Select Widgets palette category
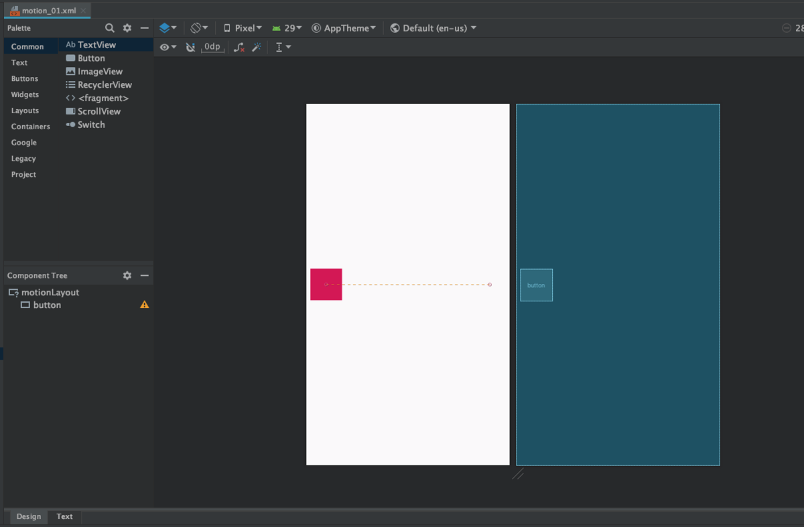The height and width of the screenshot is (527, 804). click(25, 94)
